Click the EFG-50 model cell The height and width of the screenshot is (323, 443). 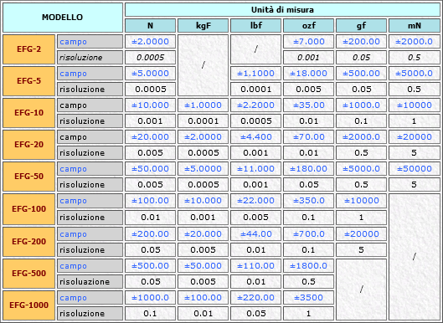pyautogui.click(x=28, y=177)
